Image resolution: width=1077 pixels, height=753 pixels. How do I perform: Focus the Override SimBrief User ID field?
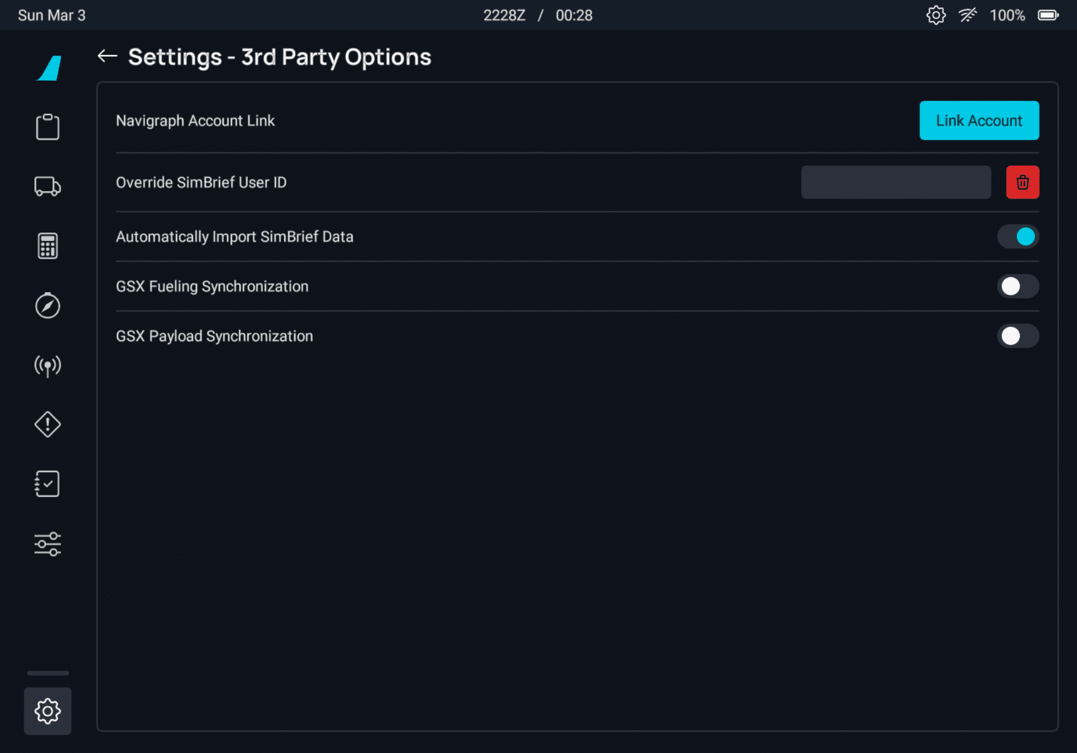(x=896, y=182)
